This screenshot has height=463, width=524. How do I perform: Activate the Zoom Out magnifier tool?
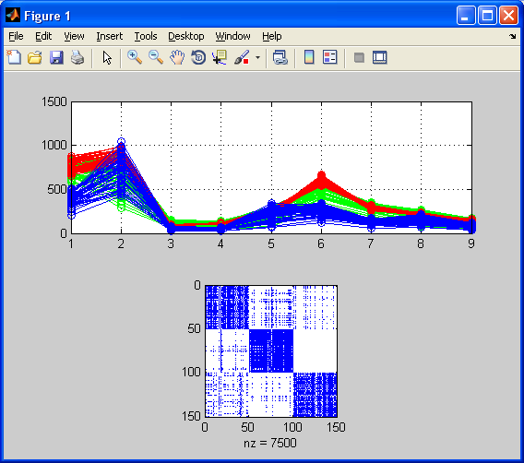[156, 57]
